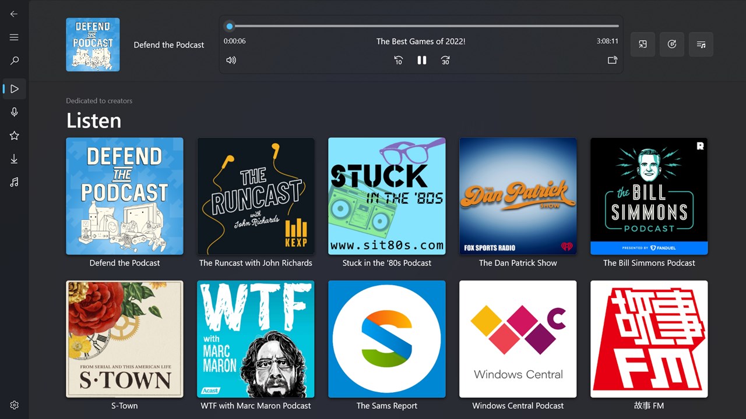Viewport: 746px width, 419px height.
Task: Open the music note section in sidebar
Action: 14,182
